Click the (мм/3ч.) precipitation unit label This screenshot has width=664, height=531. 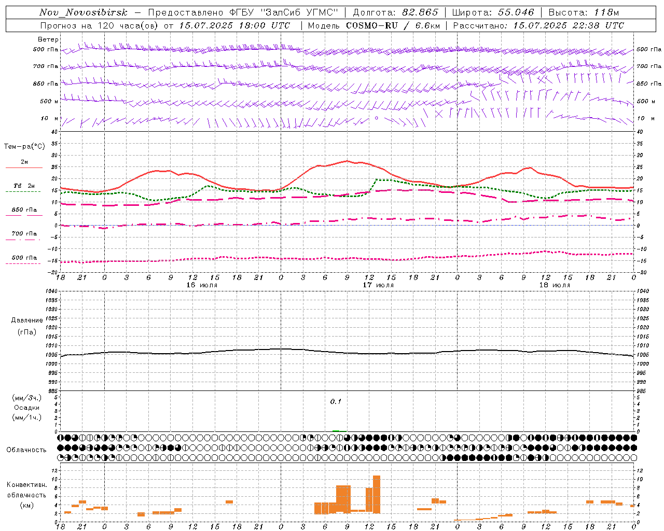27,398
